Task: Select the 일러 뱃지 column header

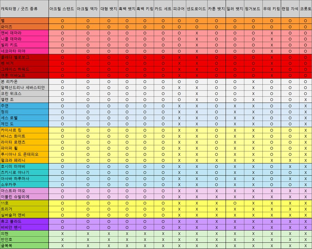Action: point(235,9)
